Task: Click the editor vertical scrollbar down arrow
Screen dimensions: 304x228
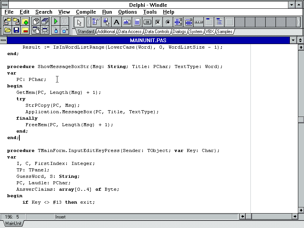Action: pyautogui.click(x=301, y=210)
